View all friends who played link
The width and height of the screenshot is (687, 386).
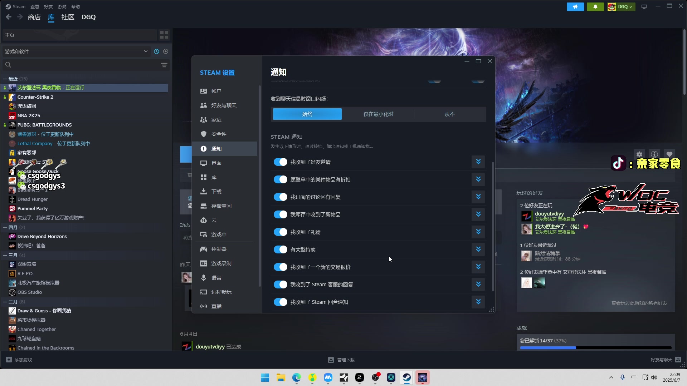[639, 303]
